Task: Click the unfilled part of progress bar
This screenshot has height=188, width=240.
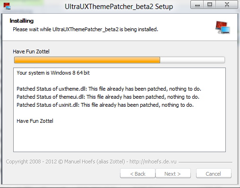Action: (192, 60)
